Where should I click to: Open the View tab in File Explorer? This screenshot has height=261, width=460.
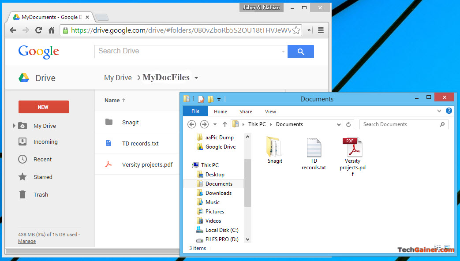[270, 112]
